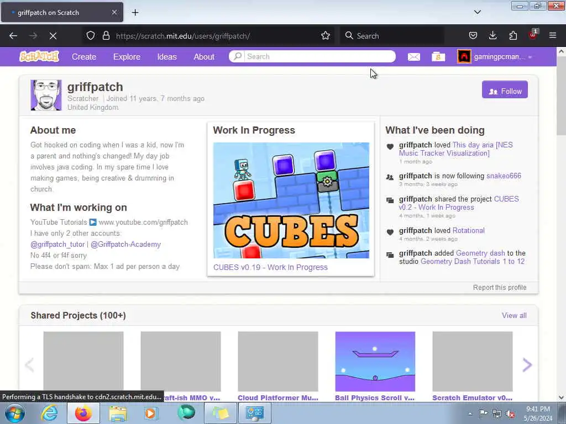Click the red extension badge icon in toolbar
Screen dimensions: 566x424
[533, 35]
